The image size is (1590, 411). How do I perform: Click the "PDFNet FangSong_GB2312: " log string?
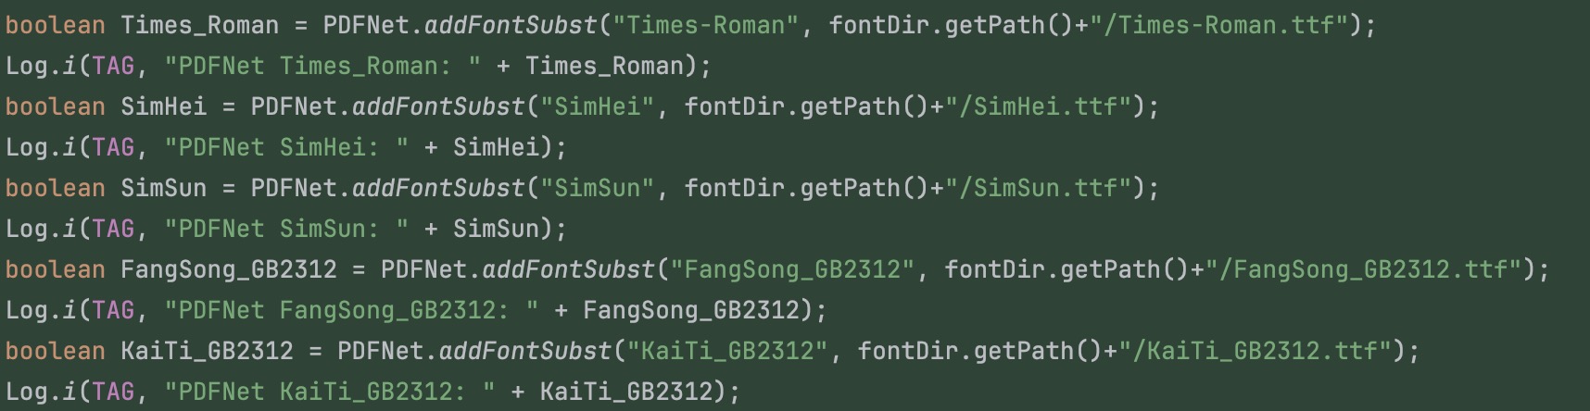tap(351, 310)
